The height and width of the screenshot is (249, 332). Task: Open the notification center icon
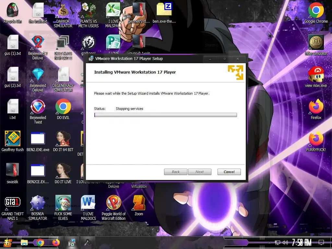[x=321, y=243]
